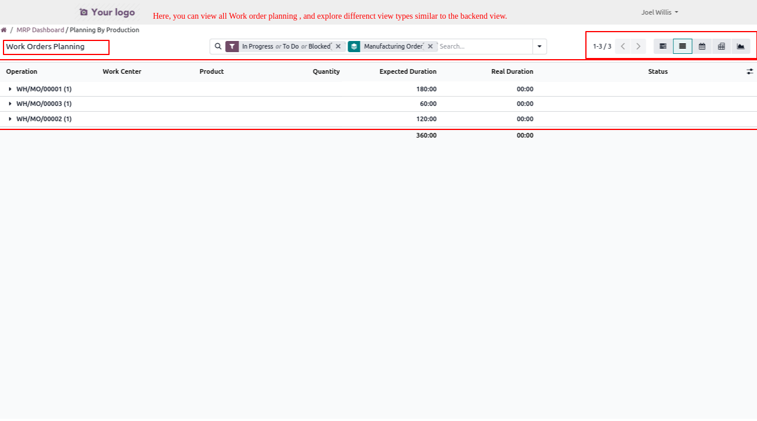Open the search options dropdown
Viewport: 757px width, 421px height.
[x=539, y=46]
